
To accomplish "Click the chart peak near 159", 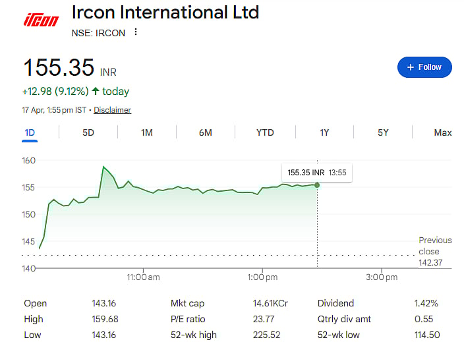I will (103, 167).
